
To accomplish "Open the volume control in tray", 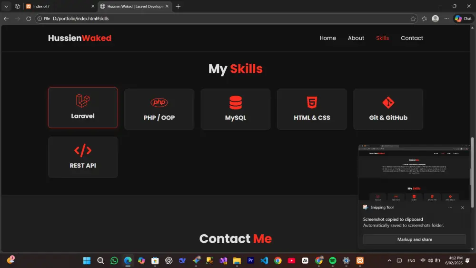I will pyautogui.click(x=430, y=260).
